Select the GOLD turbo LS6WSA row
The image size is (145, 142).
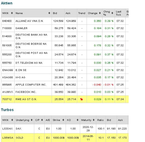tap(65, 138)
